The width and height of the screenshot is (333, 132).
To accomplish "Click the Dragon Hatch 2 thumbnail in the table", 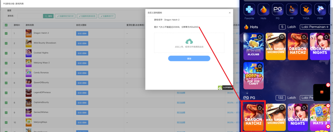I will point(29,33).
